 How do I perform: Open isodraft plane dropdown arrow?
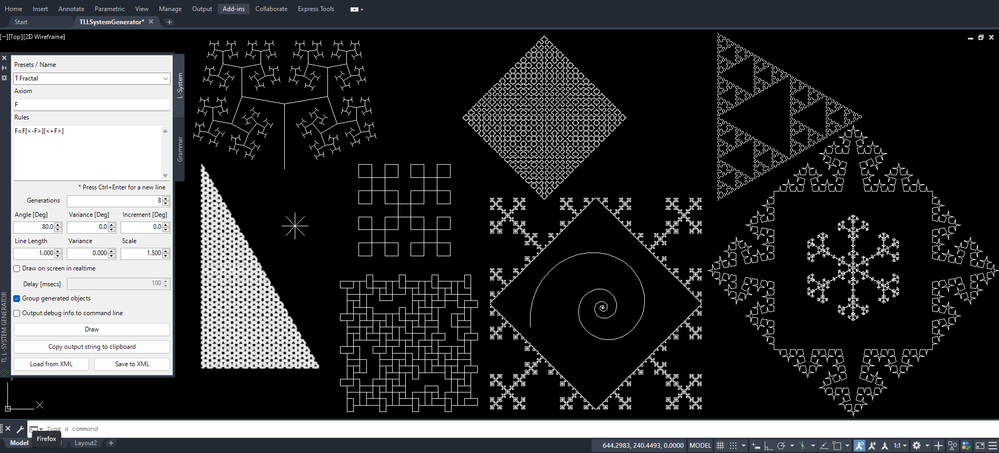pyautogui.click(x=813, y=445)
